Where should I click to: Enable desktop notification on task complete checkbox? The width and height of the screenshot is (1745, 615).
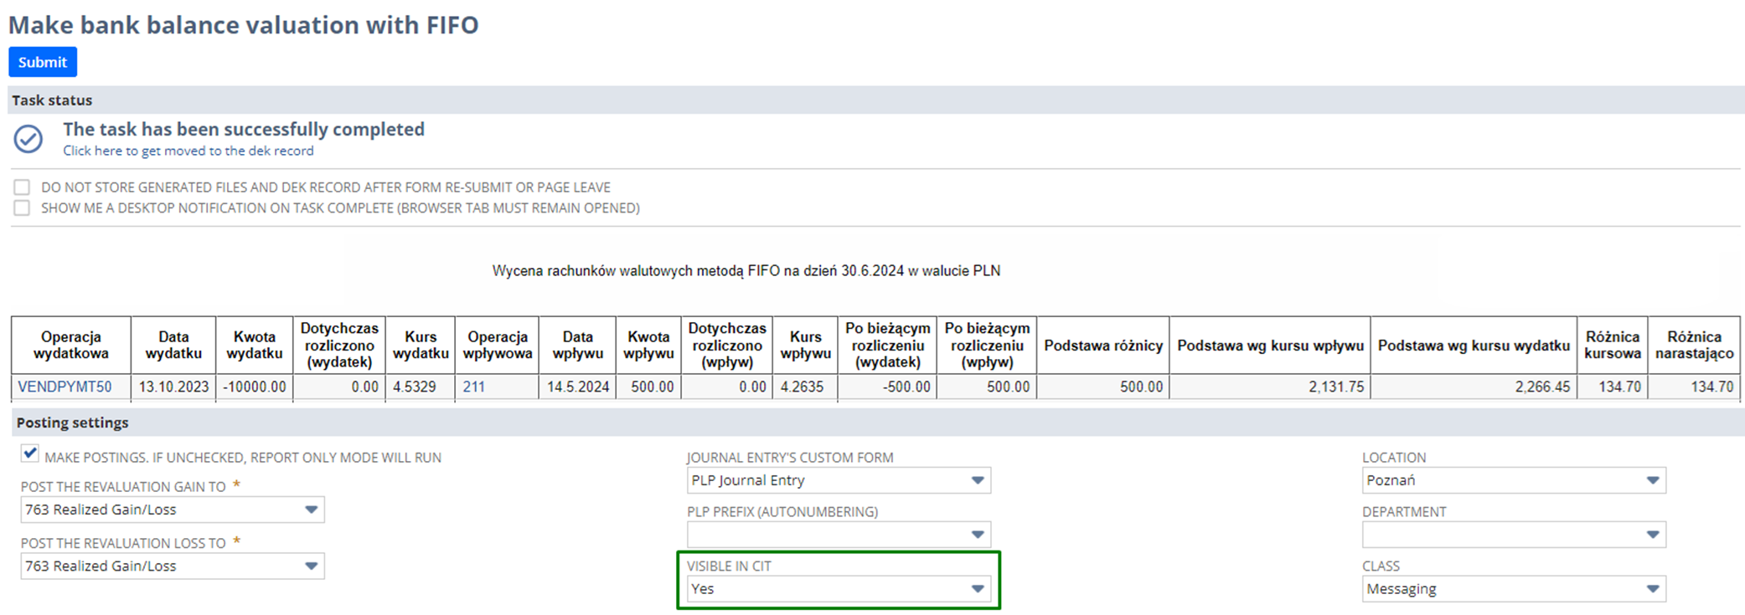(22, 208)
